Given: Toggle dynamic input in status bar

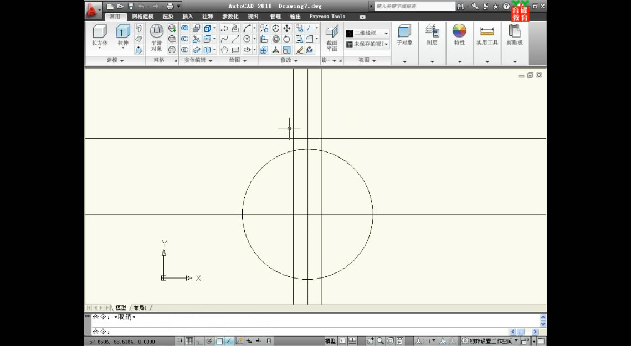Looking at the screenshot, I should click(249, 341).
